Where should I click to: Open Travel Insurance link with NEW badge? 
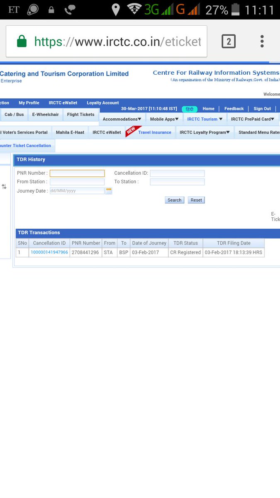tap(155, 132)
